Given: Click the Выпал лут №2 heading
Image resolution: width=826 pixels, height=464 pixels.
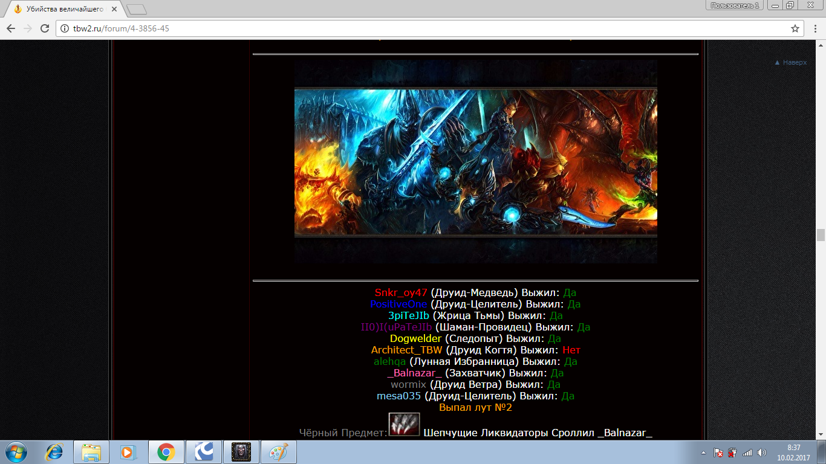Looking at the screenshot, I should [x=475, y=407].
